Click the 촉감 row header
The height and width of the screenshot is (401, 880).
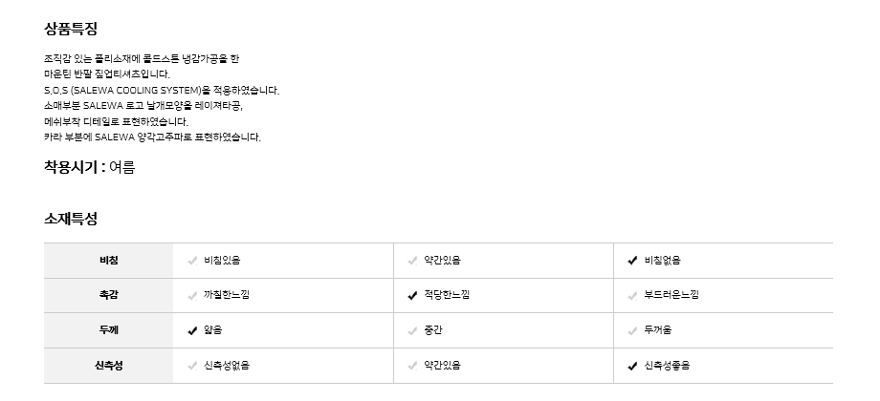coord(108,296)
